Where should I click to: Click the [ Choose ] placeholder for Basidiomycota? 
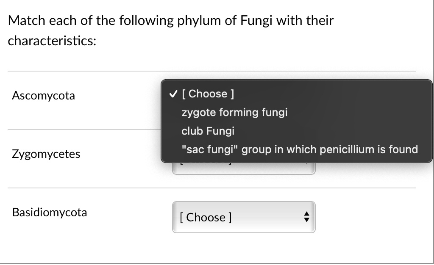coord(206,217)
